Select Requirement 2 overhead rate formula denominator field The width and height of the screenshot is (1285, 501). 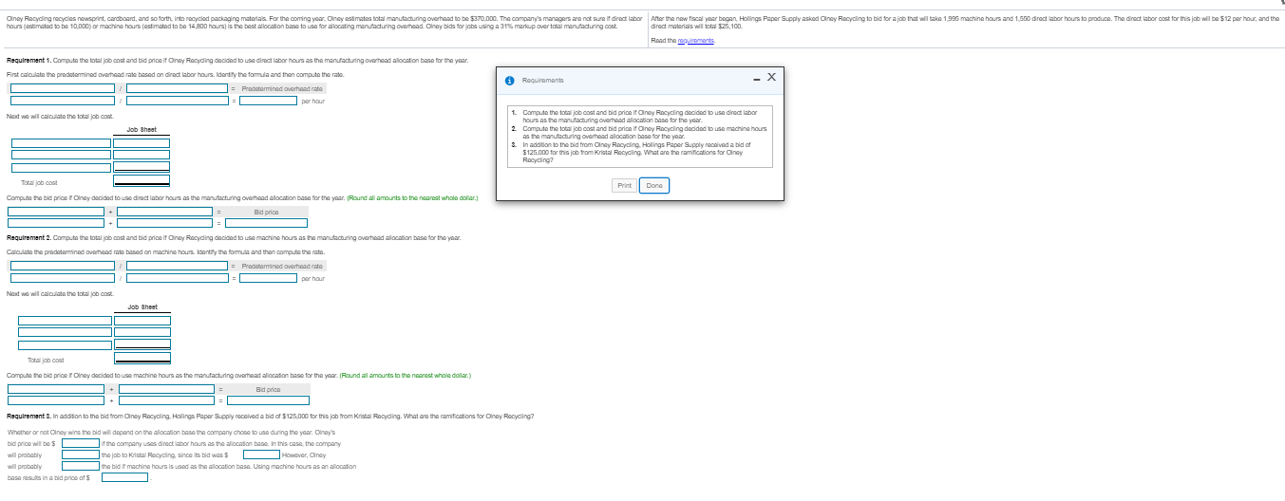pyautogui.click(x=177, y=266)
